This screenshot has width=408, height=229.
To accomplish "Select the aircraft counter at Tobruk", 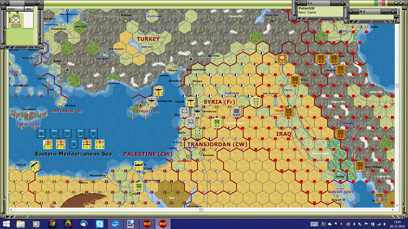I will pos(35,166).
